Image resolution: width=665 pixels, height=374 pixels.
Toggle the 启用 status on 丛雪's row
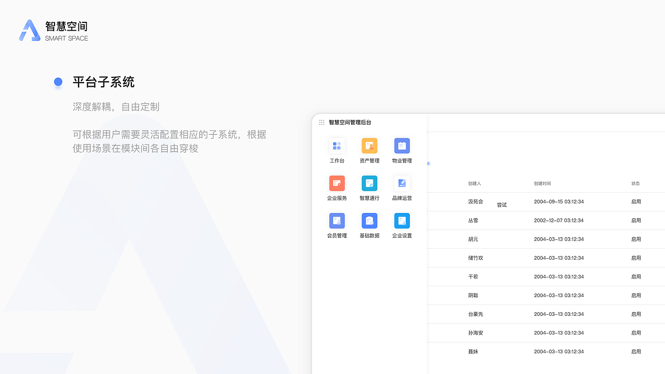636,220
